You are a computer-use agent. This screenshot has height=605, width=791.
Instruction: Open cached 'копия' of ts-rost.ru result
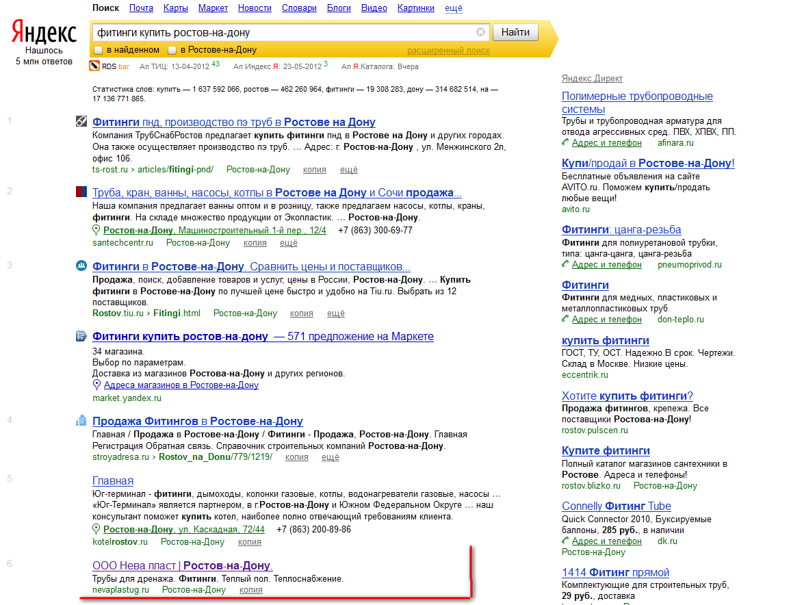pos(315,170)
